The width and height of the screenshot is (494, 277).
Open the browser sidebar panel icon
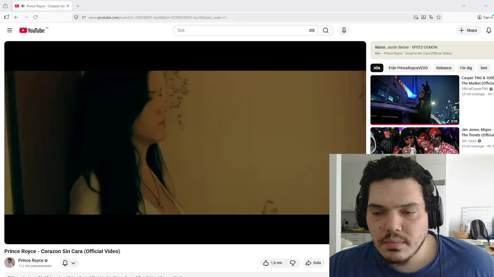pos(7,17)
